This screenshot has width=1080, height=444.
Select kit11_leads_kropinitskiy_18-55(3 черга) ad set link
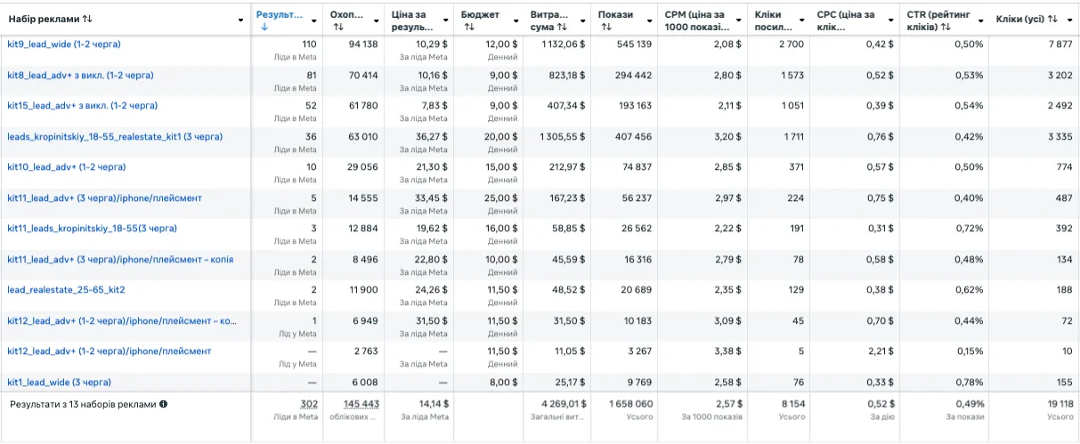coord(92,229)
